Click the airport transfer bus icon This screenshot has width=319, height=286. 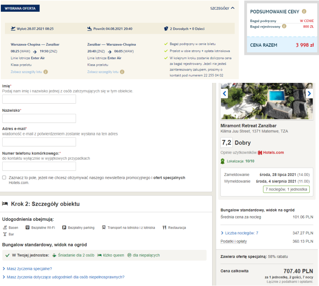(x=104, y=227)
